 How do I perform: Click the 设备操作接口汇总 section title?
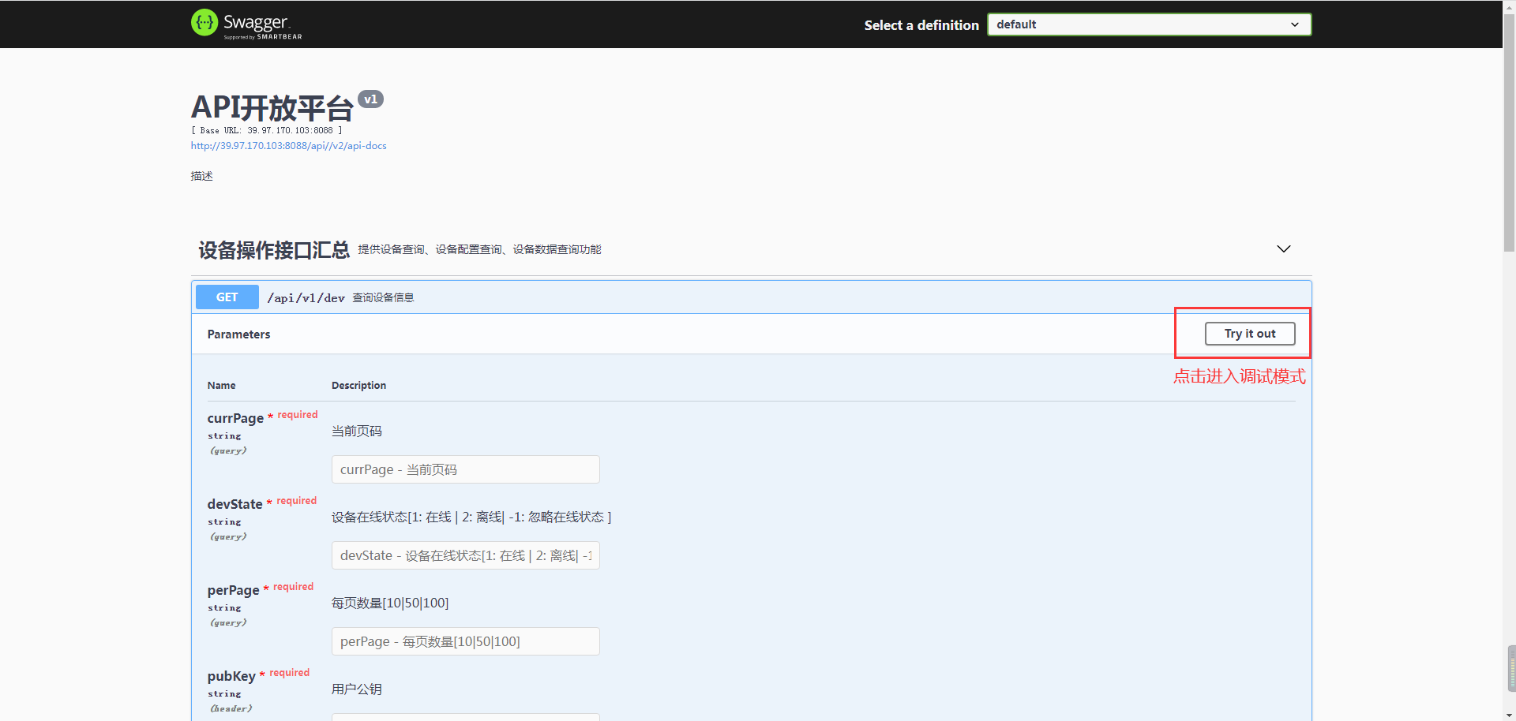pos(274,250)
